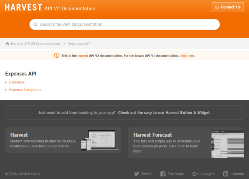
Task: Click the Harvest devices thumbnail image
Action: [100, 140]
